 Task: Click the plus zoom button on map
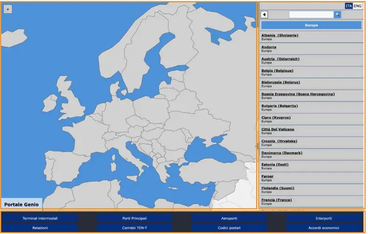tap(8, 9)
